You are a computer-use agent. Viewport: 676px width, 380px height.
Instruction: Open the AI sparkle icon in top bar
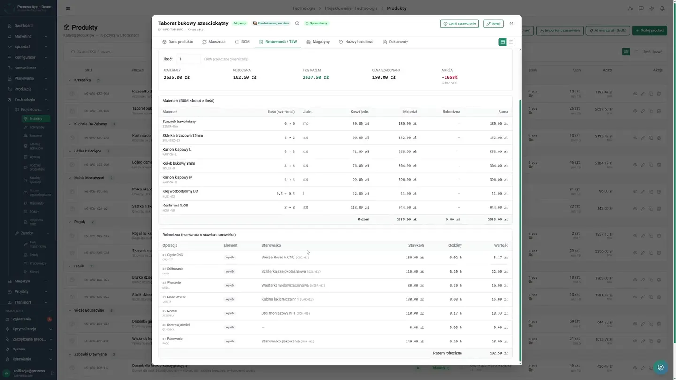(x=652, y=8)
